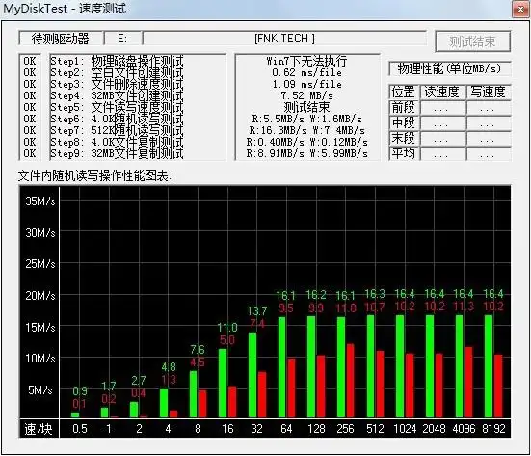Click the 1024 block size label
The width and height of the screenshot is (531, 456).
tap(405, 429)
